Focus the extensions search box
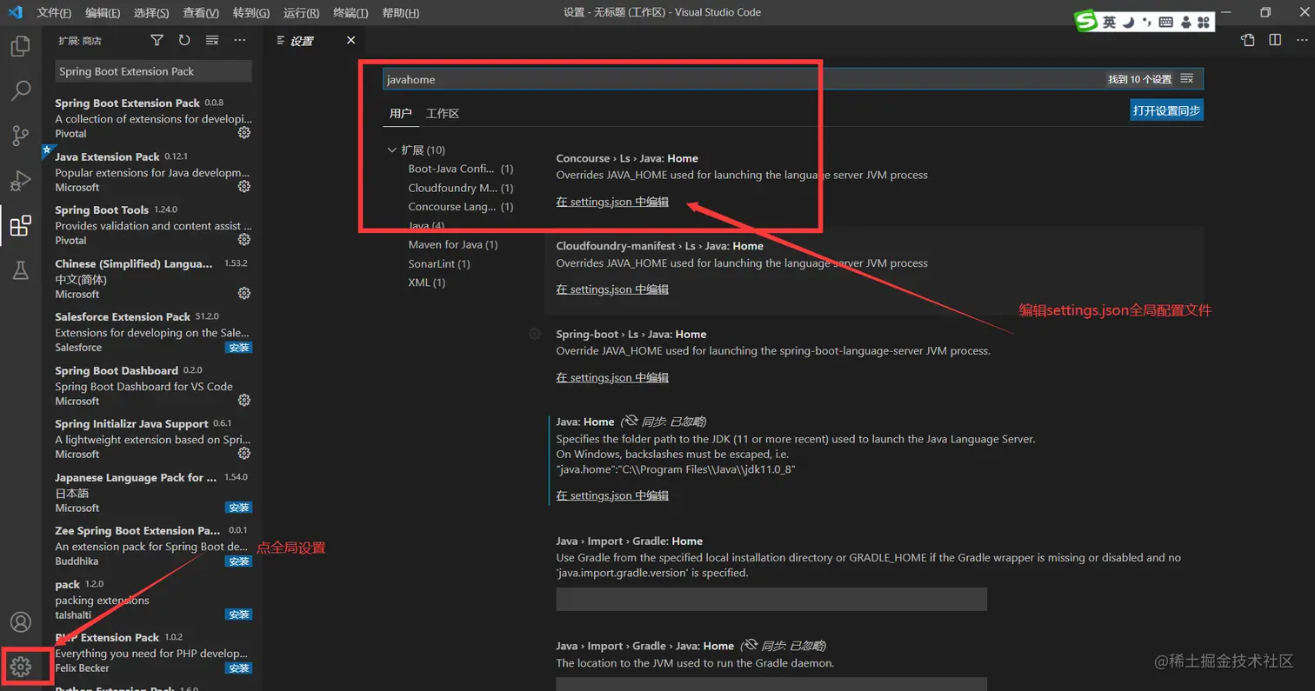Screen dimensions: 1315x691 [x=153, y=71]
